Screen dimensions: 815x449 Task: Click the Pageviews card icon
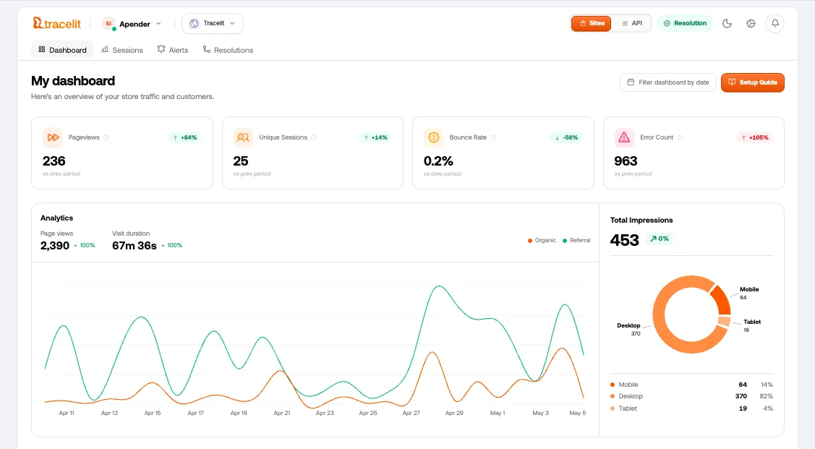53,137
